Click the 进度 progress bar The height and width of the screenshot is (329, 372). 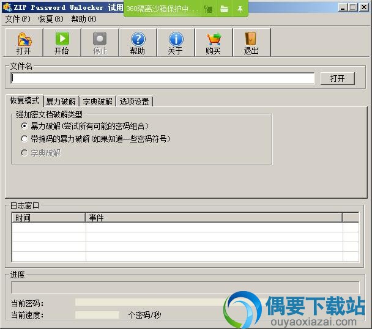click(185, 288)
